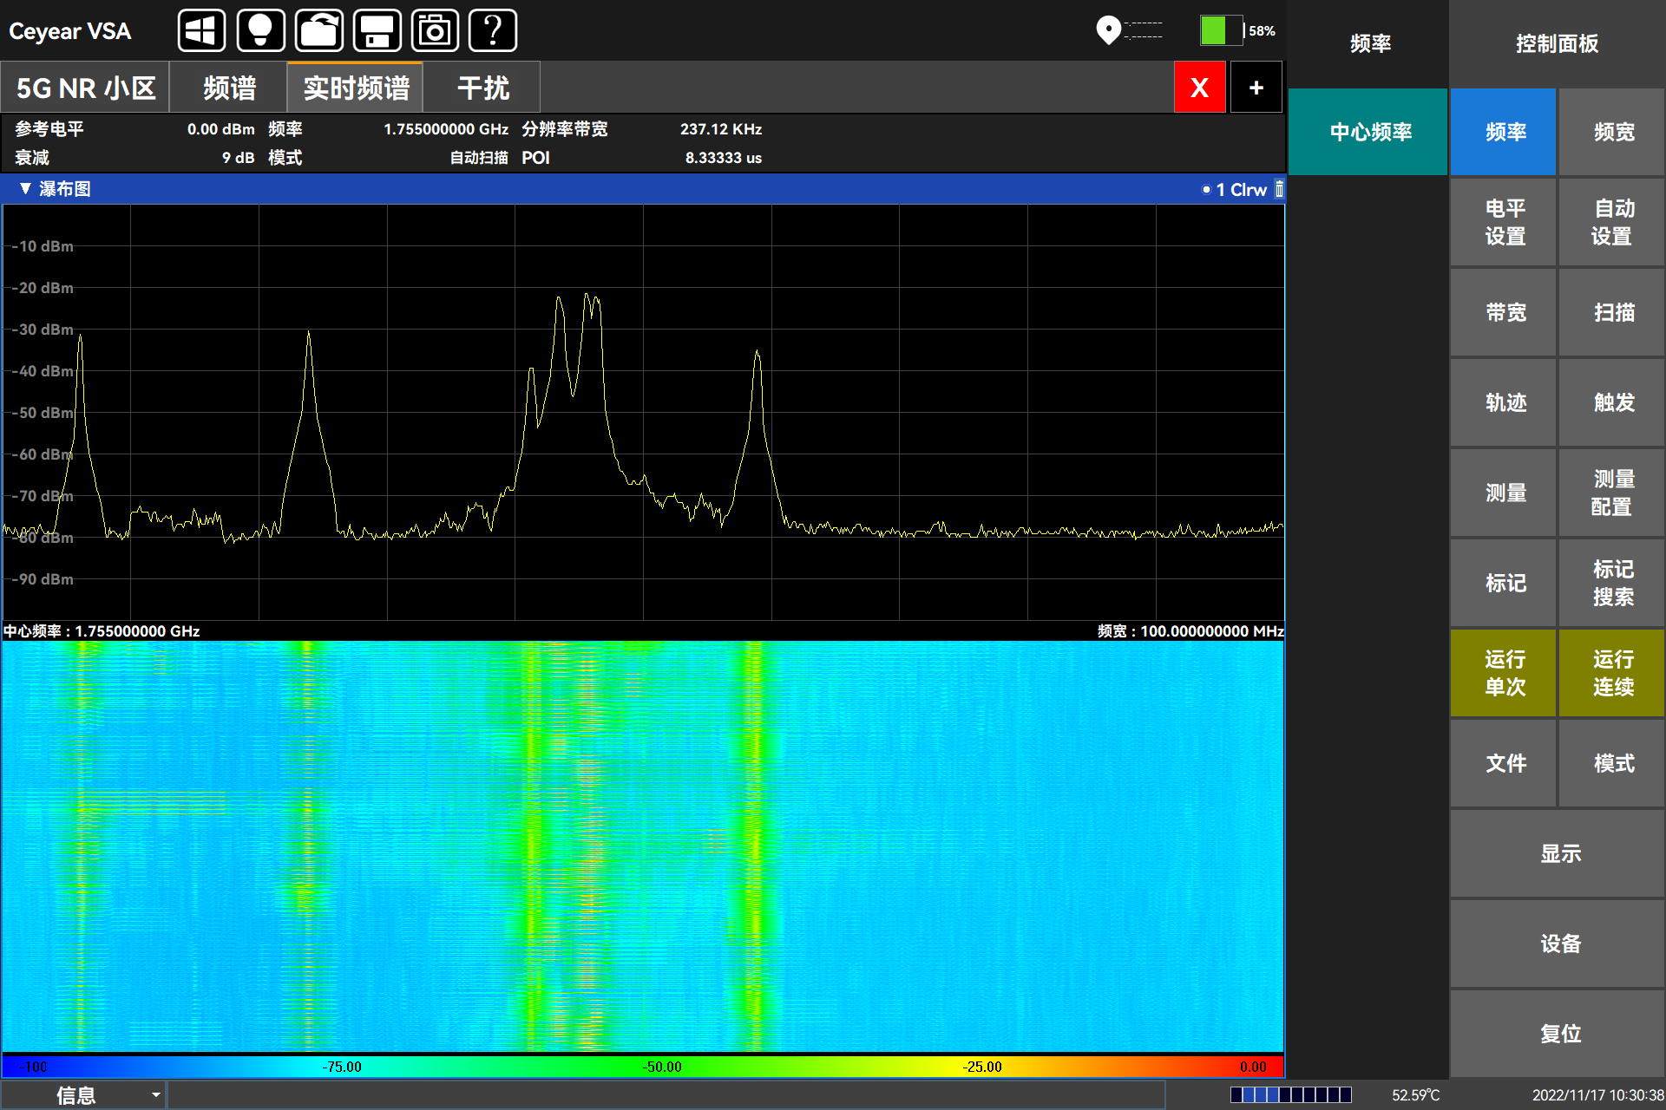
Task: Toggle 运行单次 single run mode
Action: (x=1504, y=673)
